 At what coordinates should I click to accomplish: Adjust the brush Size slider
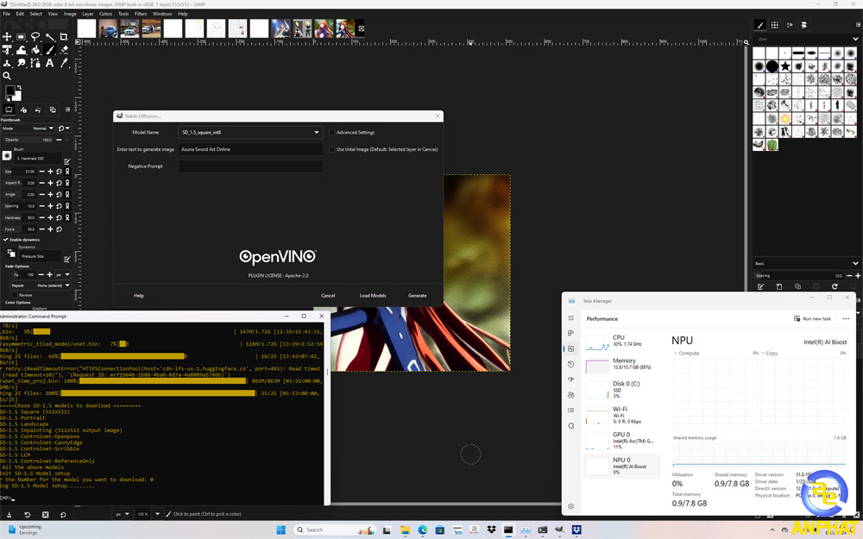coord(20,172)
